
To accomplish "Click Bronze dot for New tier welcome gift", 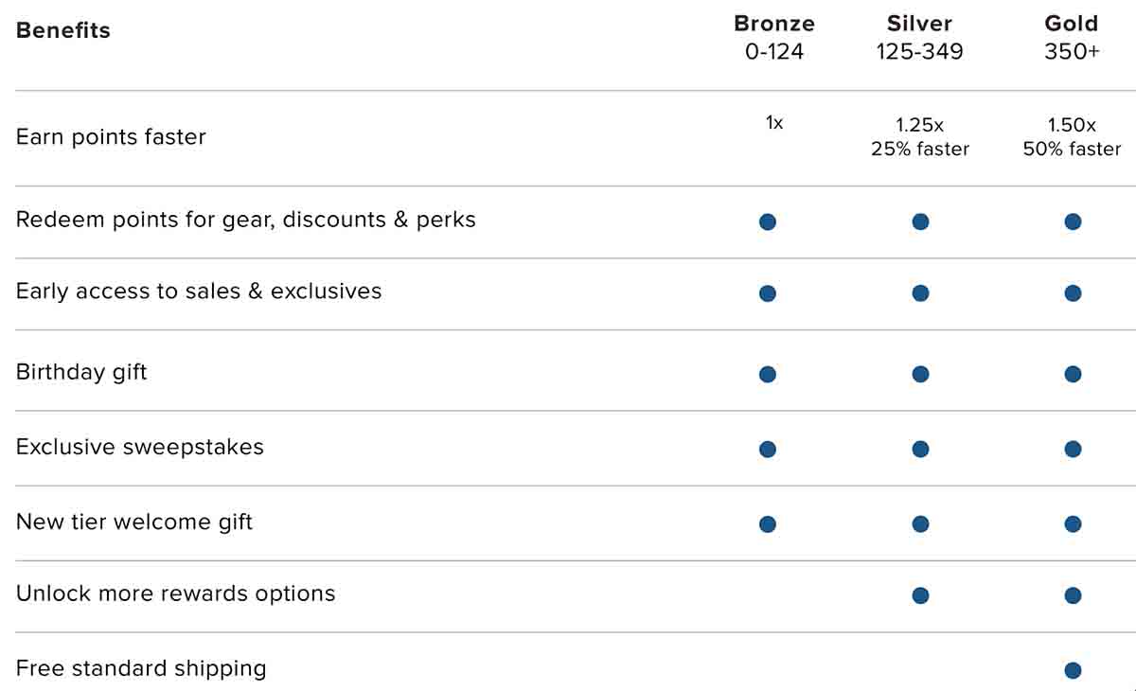I will point(768,523).
